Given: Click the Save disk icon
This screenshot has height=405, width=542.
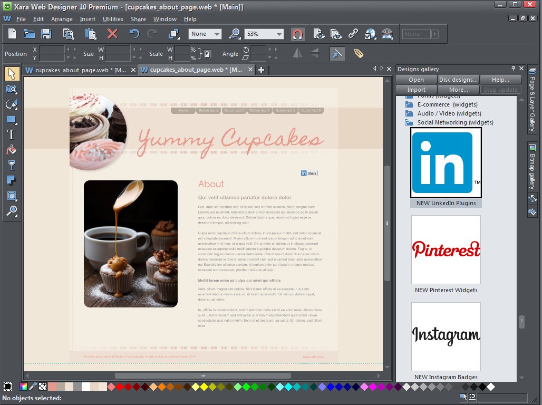Looking at the screenshot, I should [x=46, y=34].
